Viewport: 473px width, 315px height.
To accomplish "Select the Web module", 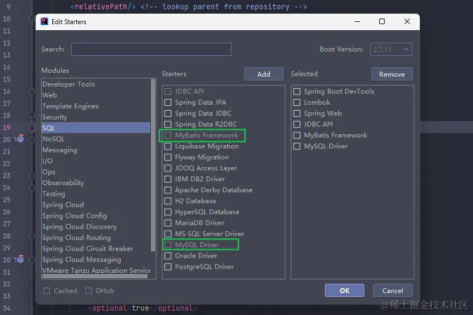I will coord(96,95).
